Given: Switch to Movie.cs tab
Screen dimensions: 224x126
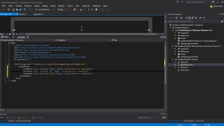Looking at the screenshot, I should point(23,14).
